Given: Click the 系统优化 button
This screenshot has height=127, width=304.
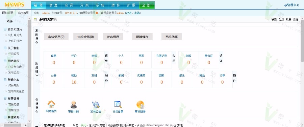Looking at the screenshot, I should point(172,37).
